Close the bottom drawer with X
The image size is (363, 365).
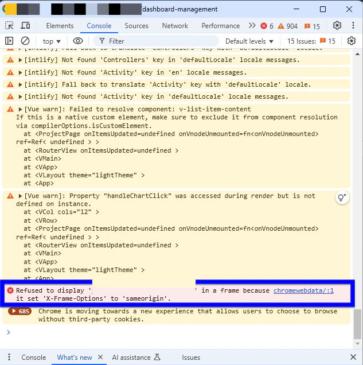(x=353, y=357)
